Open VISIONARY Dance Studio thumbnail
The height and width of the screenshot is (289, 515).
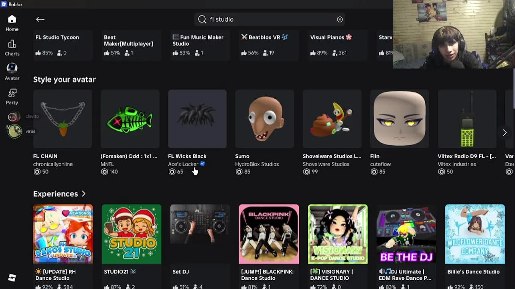(x=338, y=234)
